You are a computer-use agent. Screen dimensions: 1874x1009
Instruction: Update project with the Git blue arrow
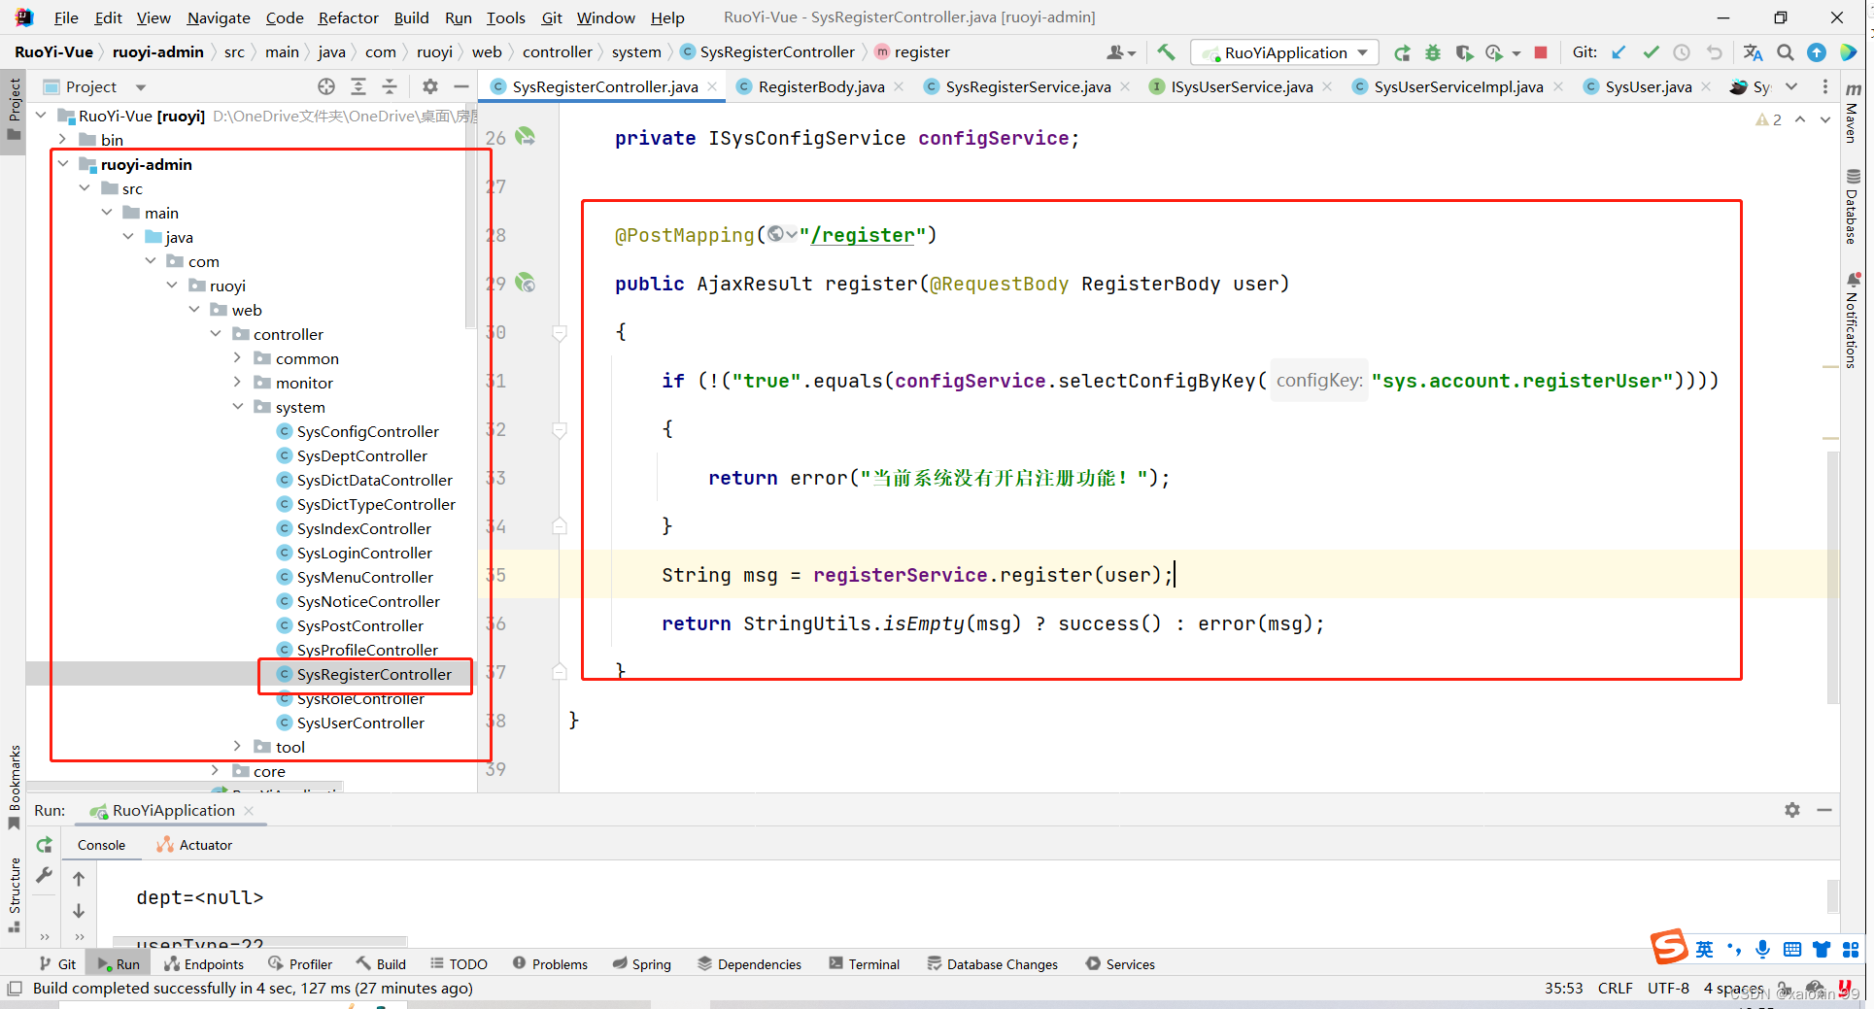pos(1618,52)
